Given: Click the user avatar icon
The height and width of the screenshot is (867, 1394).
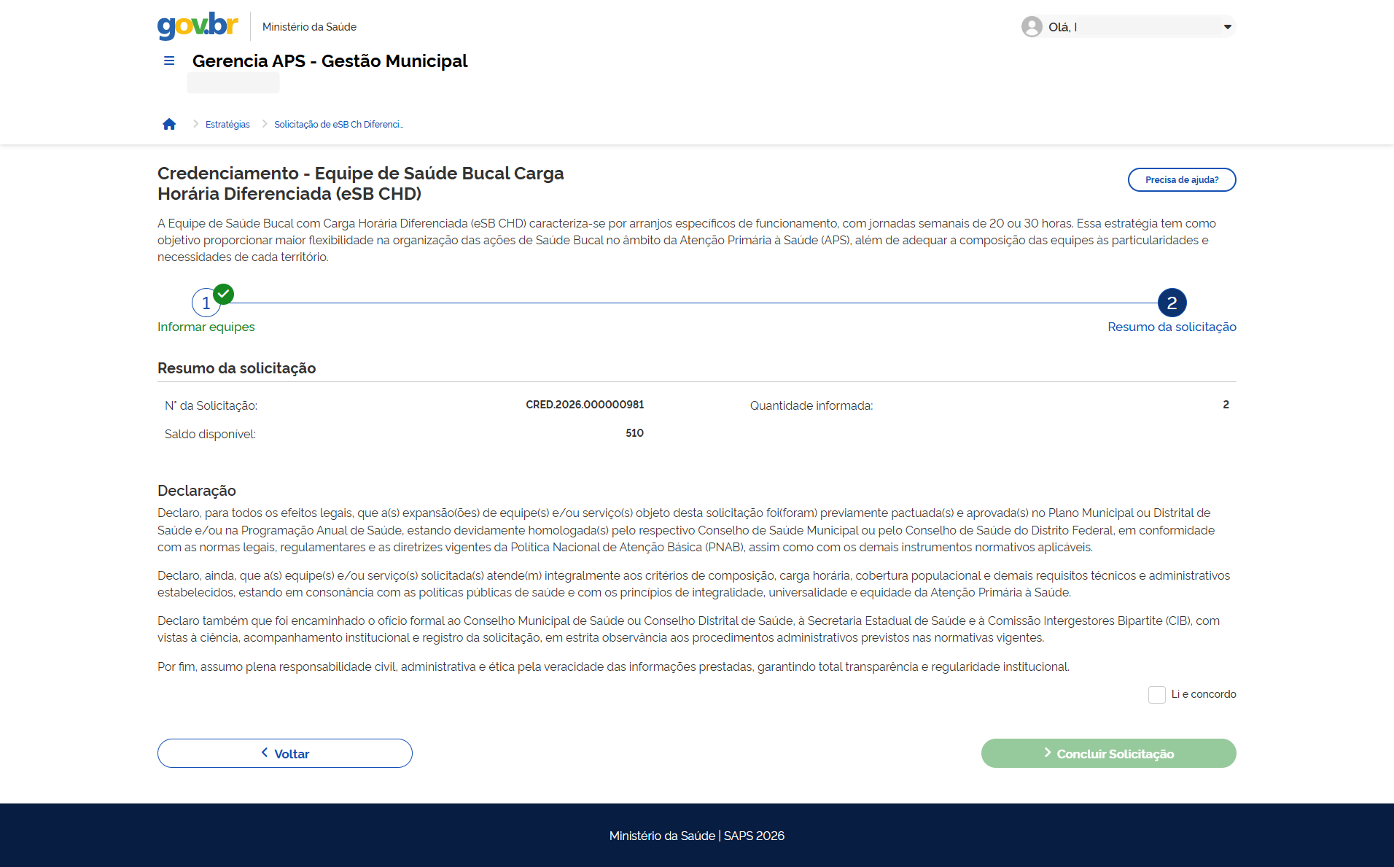Looking at the screenshot, I should (x=1031, y=27).
